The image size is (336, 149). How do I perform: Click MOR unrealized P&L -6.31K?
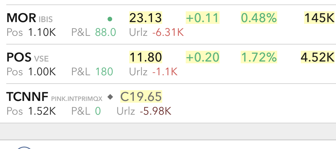coord(168,32)
